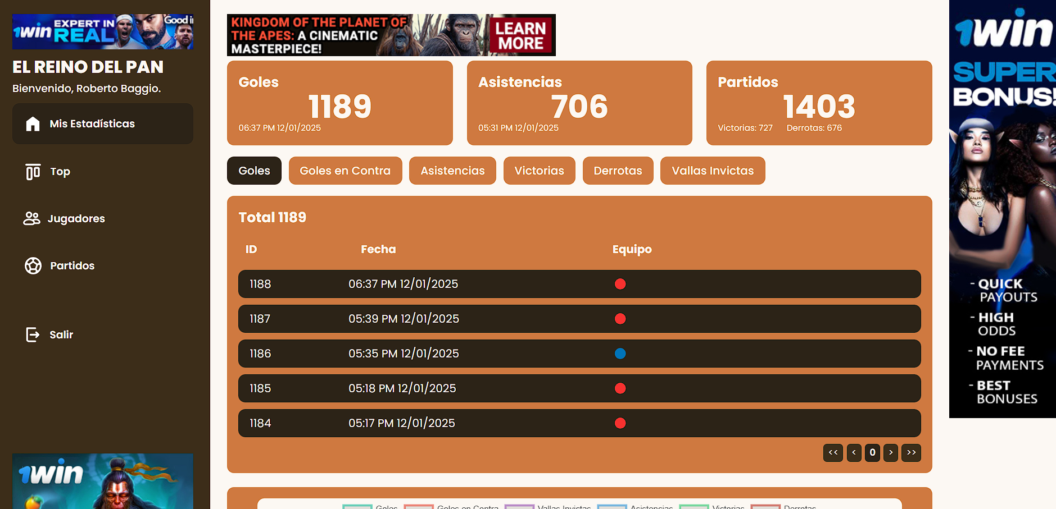The height and width of the screenshot is (509, 1056).
Task: Select the Vallas Invictas tab
Action: 712,171
